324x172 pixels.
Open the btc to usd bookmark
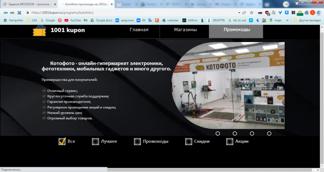point(237,20)
